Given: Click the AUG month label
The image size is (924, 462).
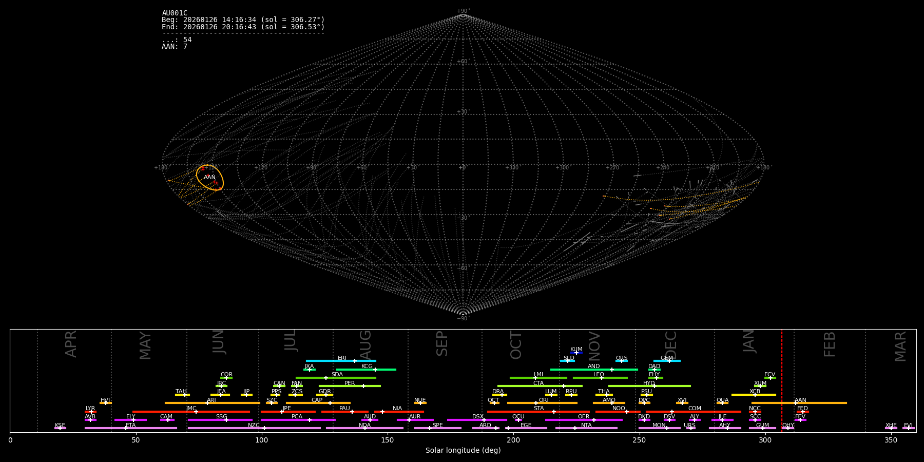Looking at the screenshot, I should point(365,345).
